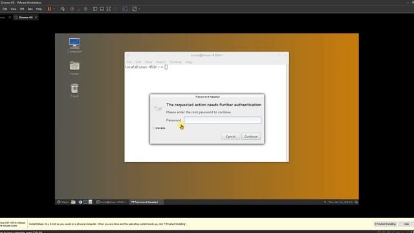Click the Help button in install bar
414x233 pixels.
click(x=406, y=224)
